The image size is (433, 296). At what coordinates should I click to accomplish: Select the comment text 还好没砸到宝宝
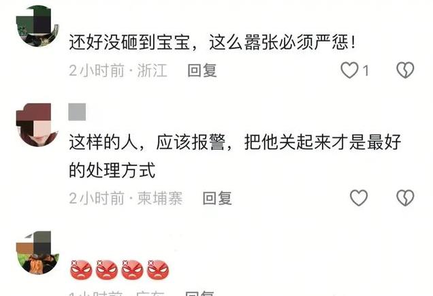coord(129,42)
